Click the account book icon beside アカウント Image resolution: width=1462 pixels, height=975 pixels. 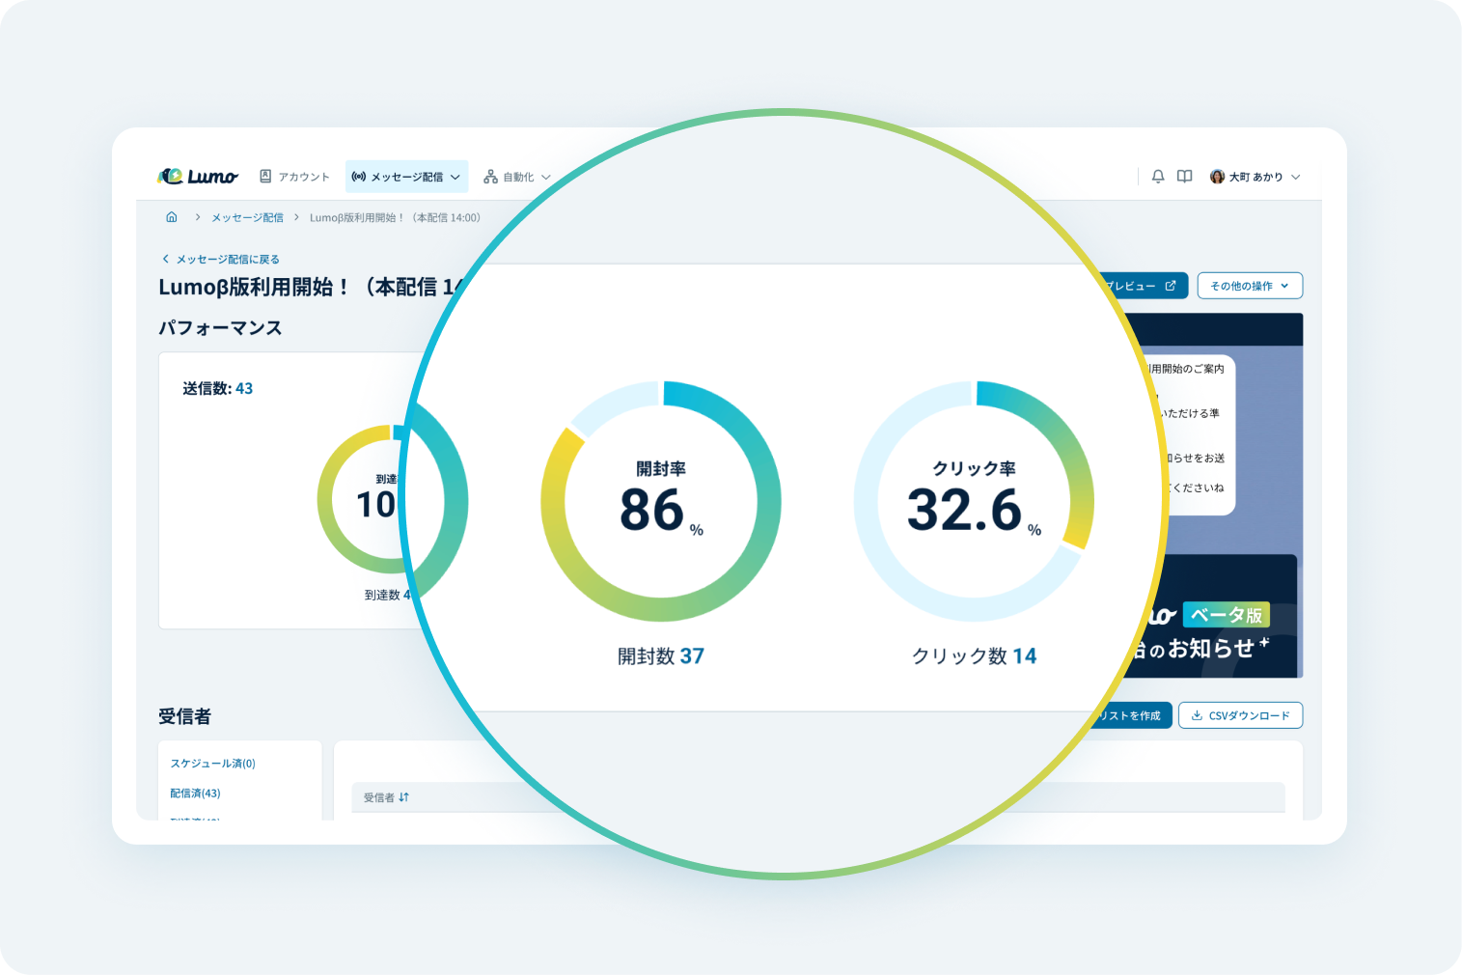click(x=265, y=176)
